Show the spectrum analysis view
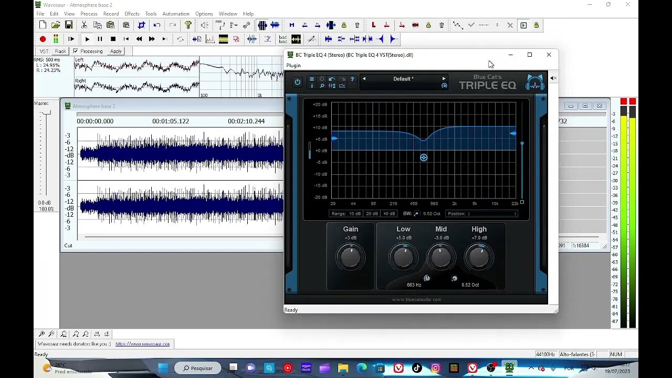This screenshot has height=378, width=672. 210,39
